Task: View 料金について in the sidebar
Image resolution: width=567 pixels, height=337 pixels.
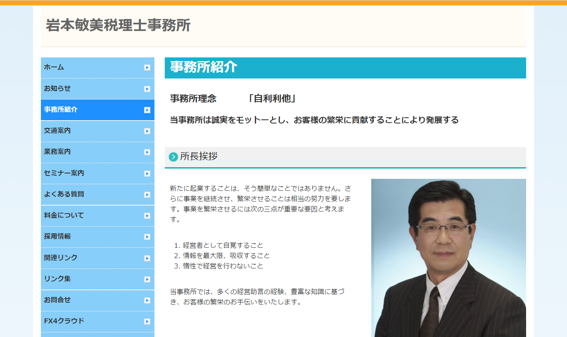Action: click(97, 216)
